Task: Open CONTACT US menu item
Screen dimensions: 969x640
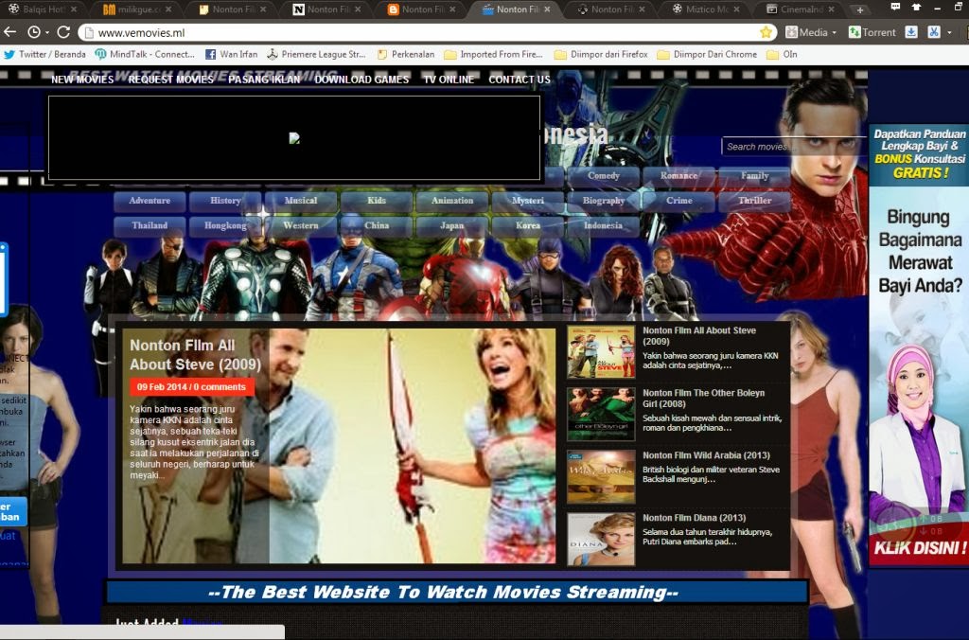Action: click(520, 80)
